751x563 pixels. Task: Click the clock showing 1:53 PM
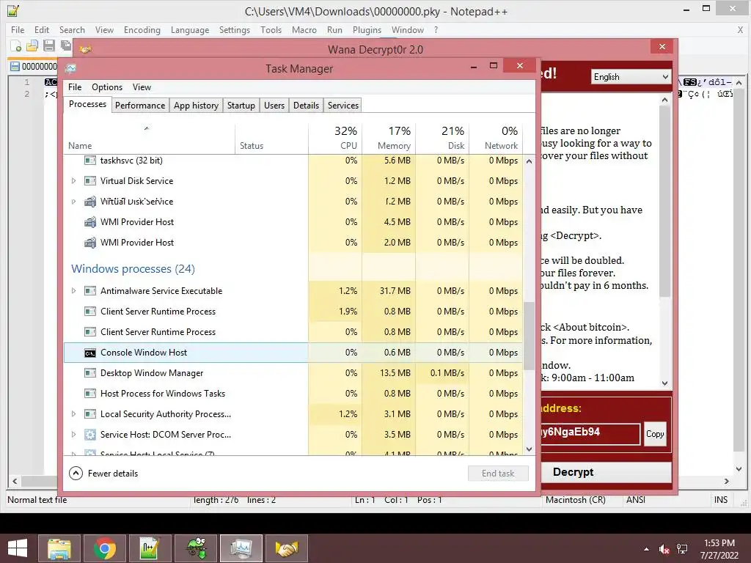(719, 543)
